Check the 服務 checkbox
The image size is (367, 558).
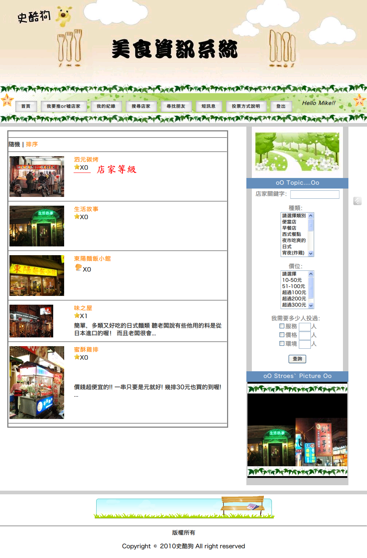tap(282, 326)
